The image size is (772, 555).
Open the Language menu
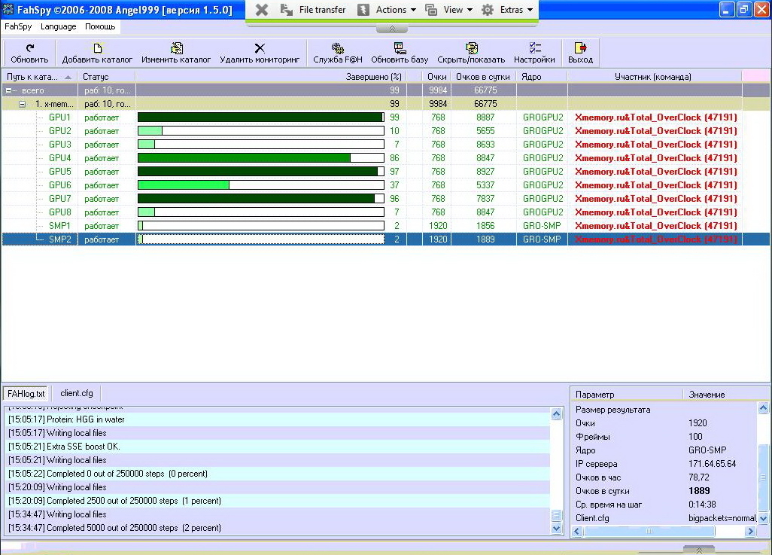point(58,26)
